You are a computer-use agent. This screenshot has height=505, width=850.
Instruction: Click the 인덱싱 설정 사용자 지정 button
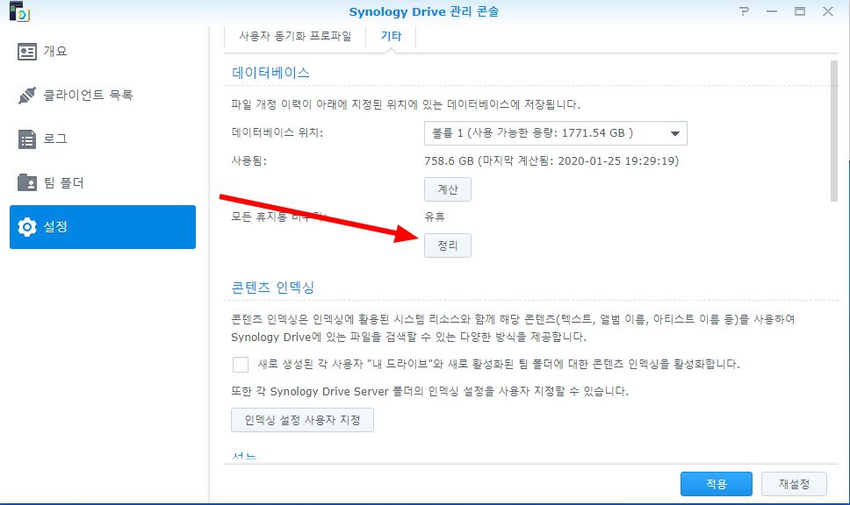302,420
